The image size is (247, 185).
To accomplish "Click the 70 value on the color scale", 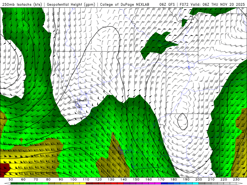I will click(x=36, y=179).
